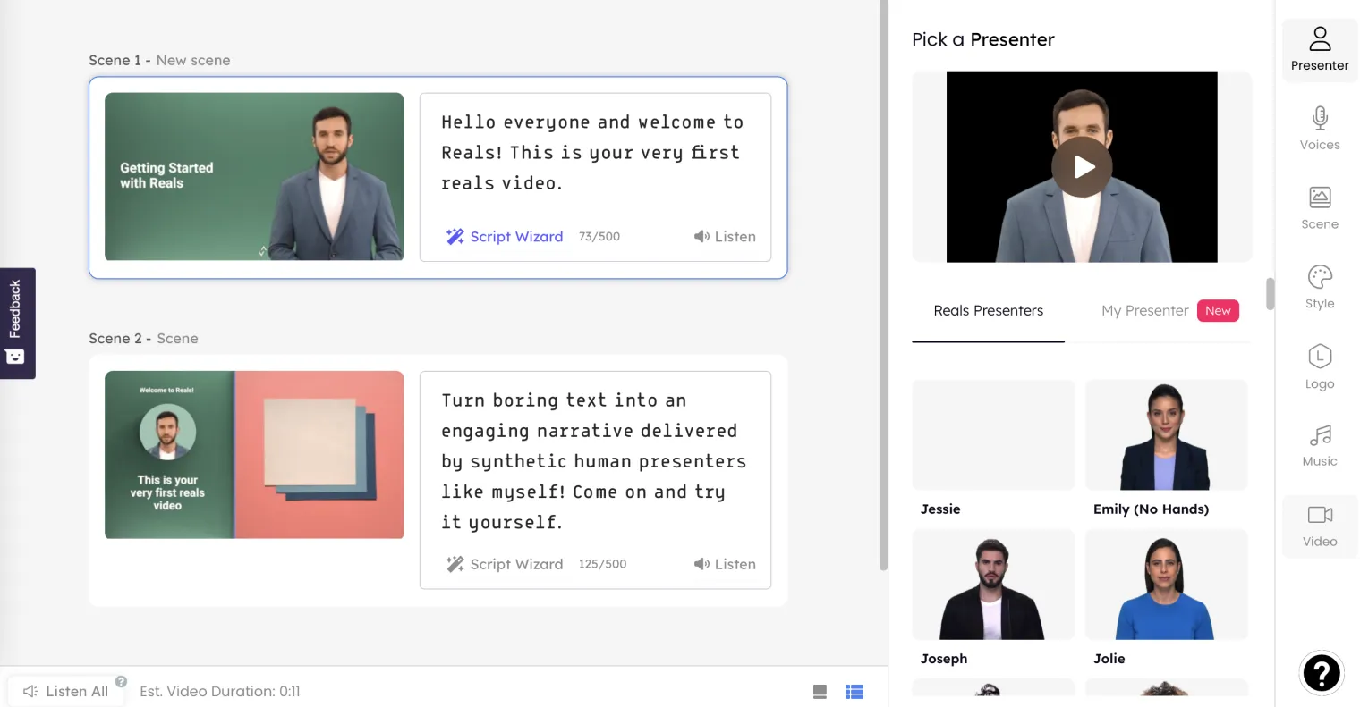Viewport: 1360px width, 707px height.
Task: Open the Logo panel
Action: click(x=1320, y=367)
